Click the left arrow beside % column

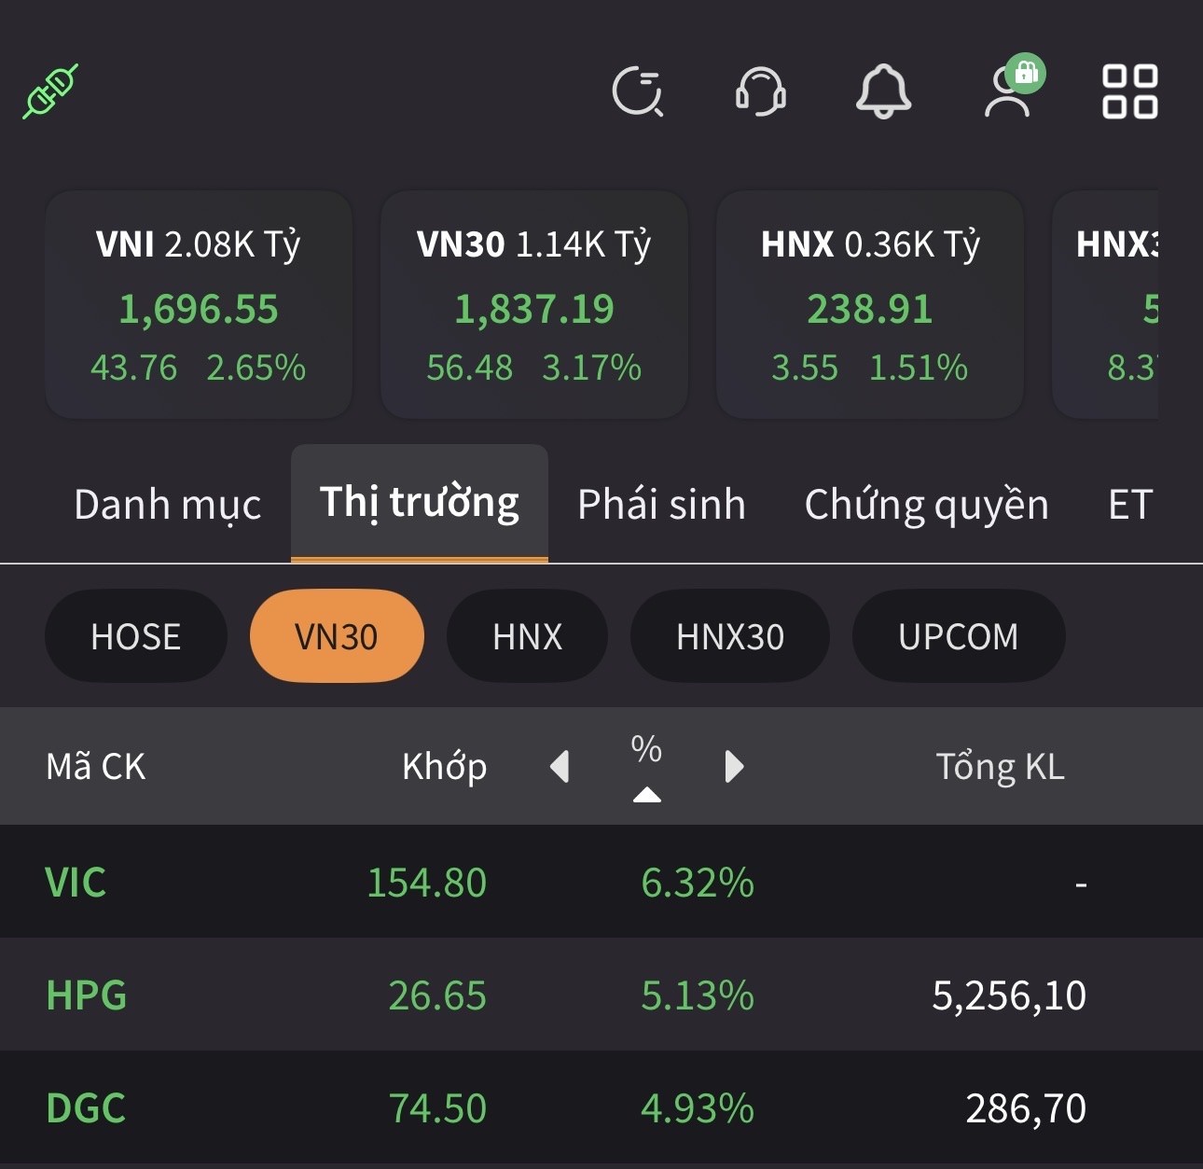[560, 767]
